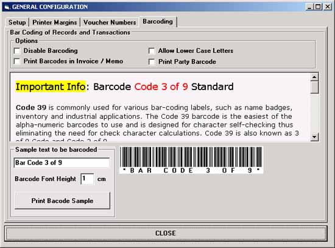Select the Voucher Numbers tab
Image resolution: width=335 pixels, height=248 pixels.
click(x=110, y=22)
